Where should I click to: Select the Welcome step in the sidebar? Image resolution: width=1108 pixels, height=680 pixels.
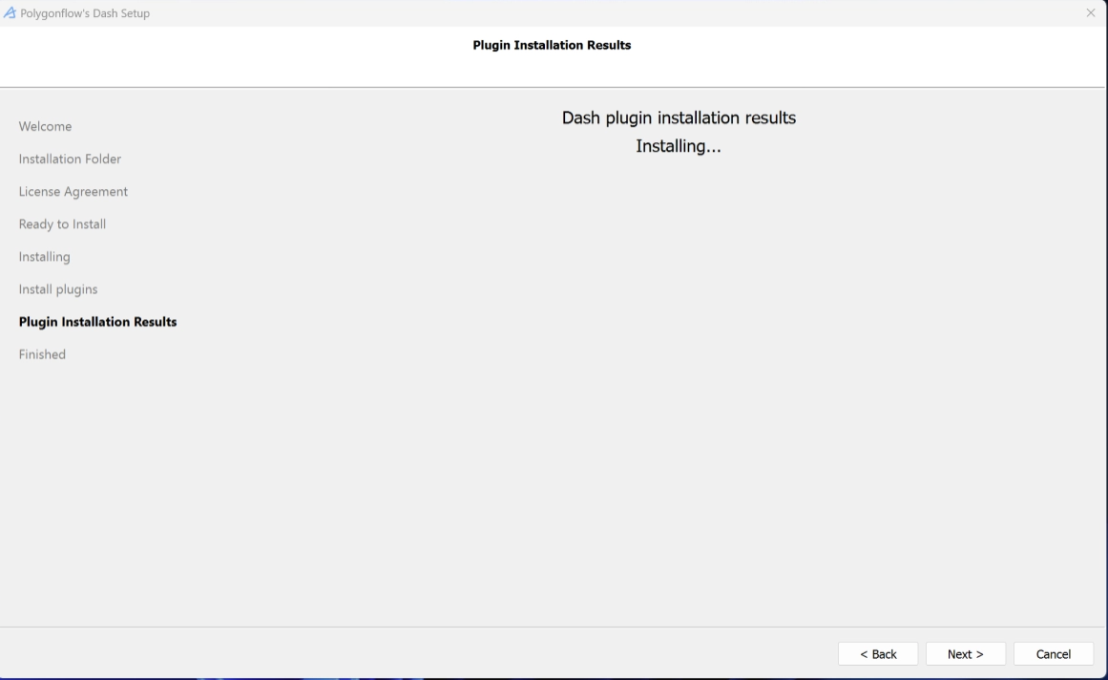(45, 126)
